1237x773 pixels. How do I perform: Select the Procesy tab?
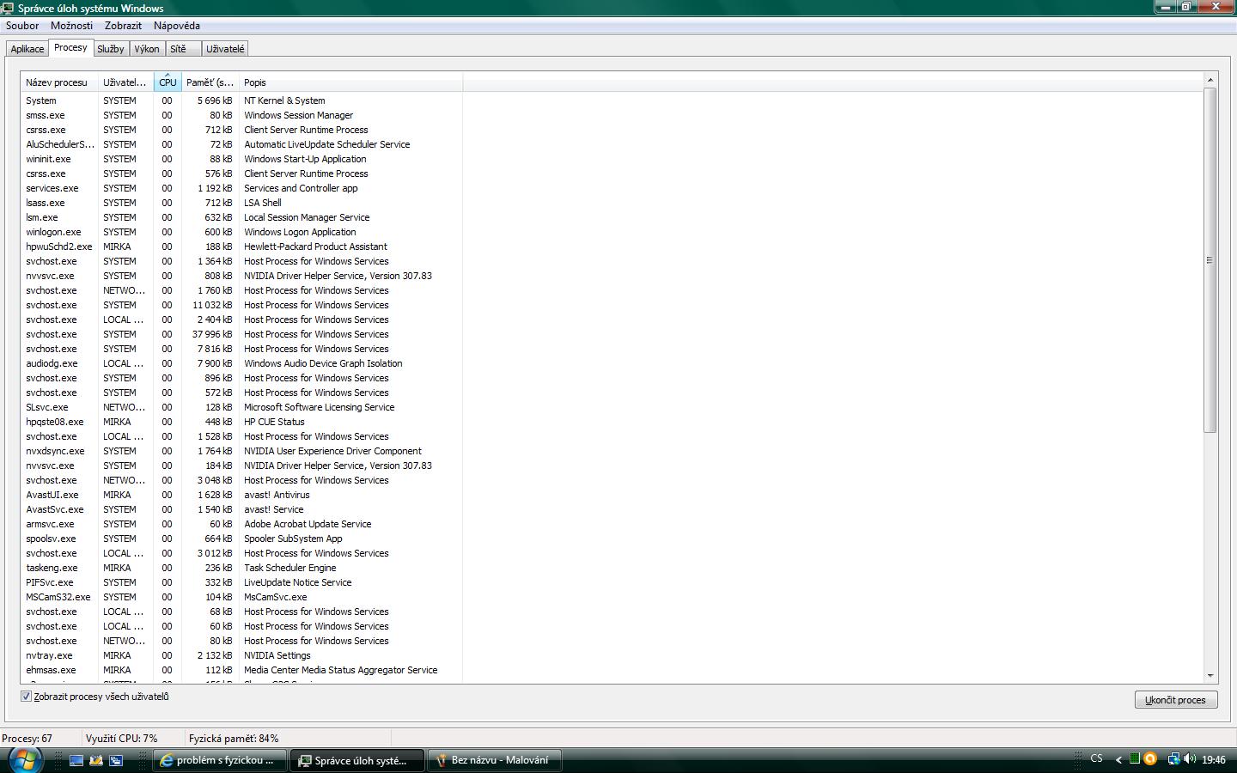tap(70, 48)
